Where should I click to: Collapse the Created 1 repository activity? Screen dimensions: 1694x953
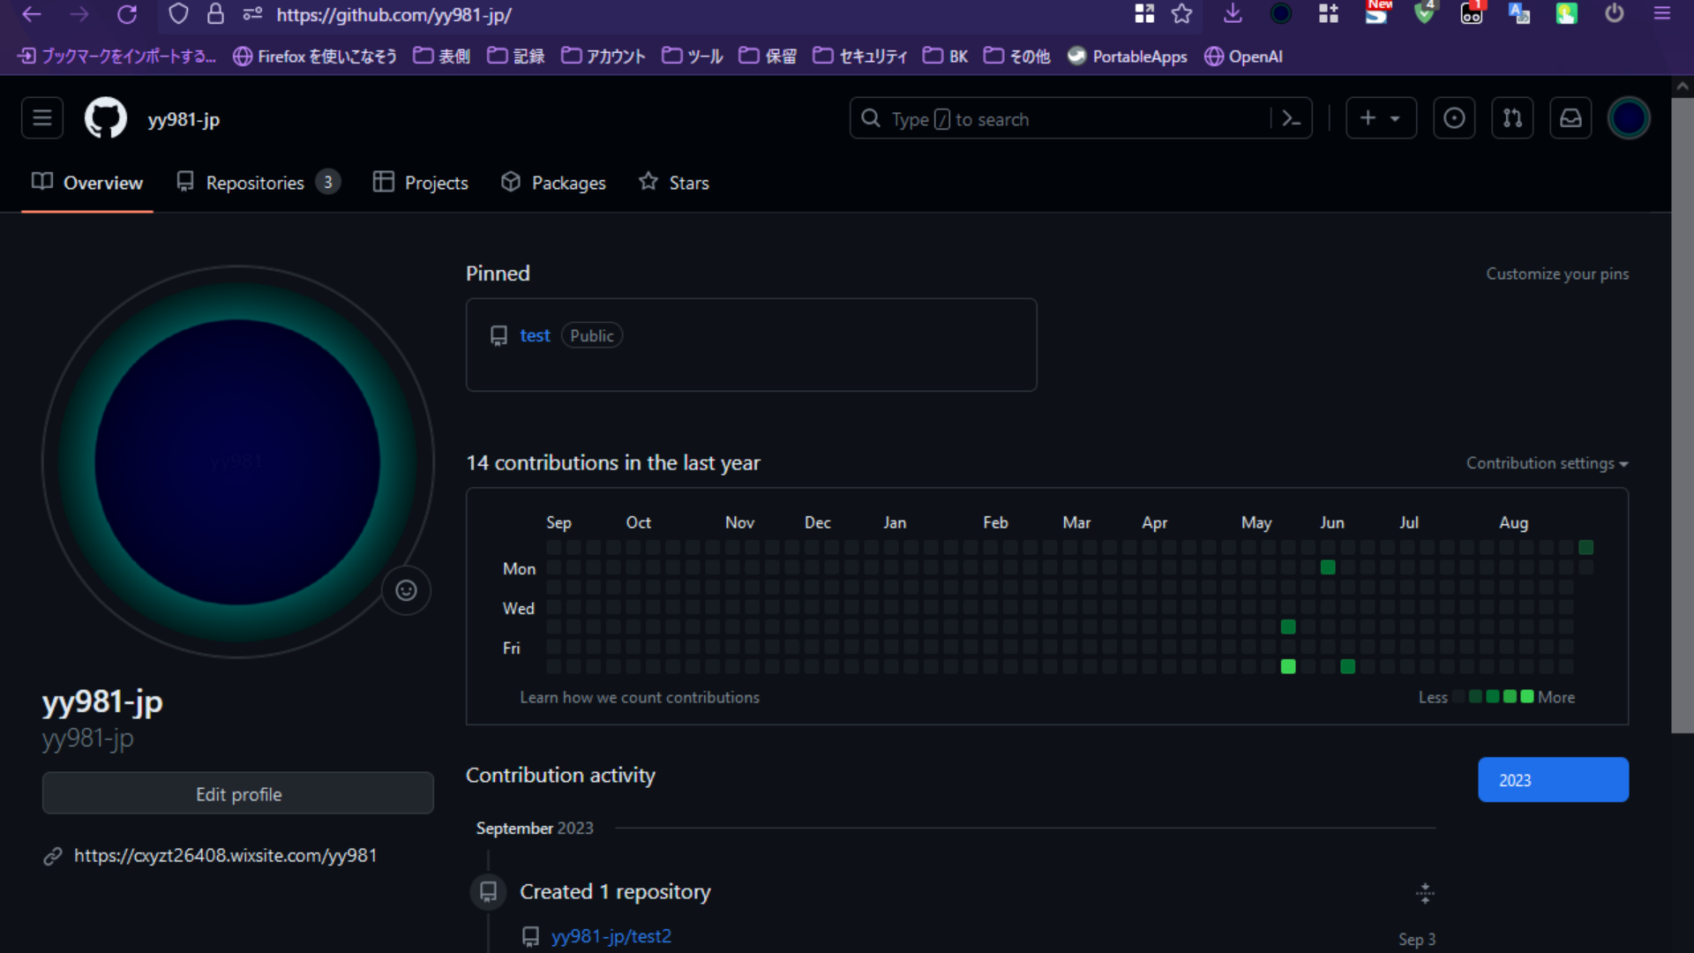pos(1424,893)
